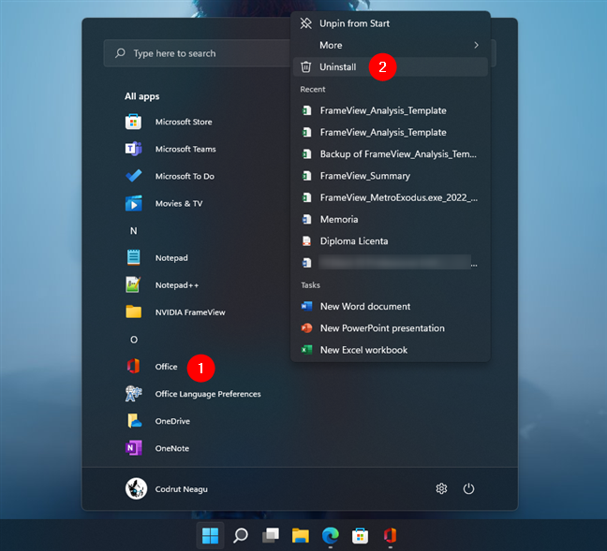Open Task View on the taskbar
This screenshot has width=607, height=551.
point(271,535)
